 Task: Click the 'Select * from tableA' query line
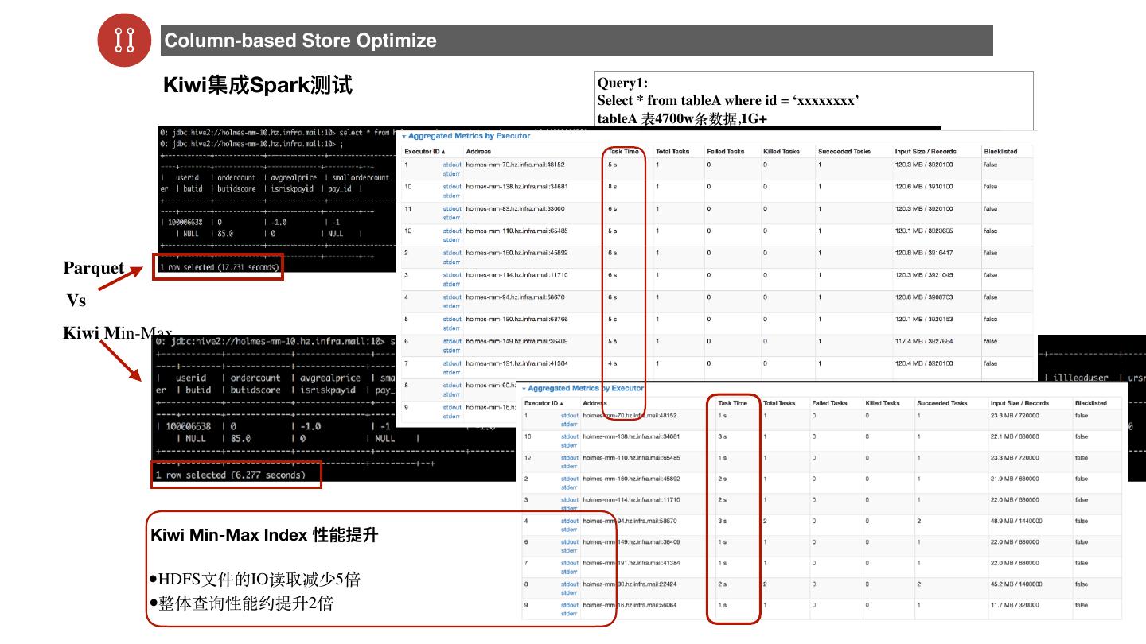[x=728, y=101]
